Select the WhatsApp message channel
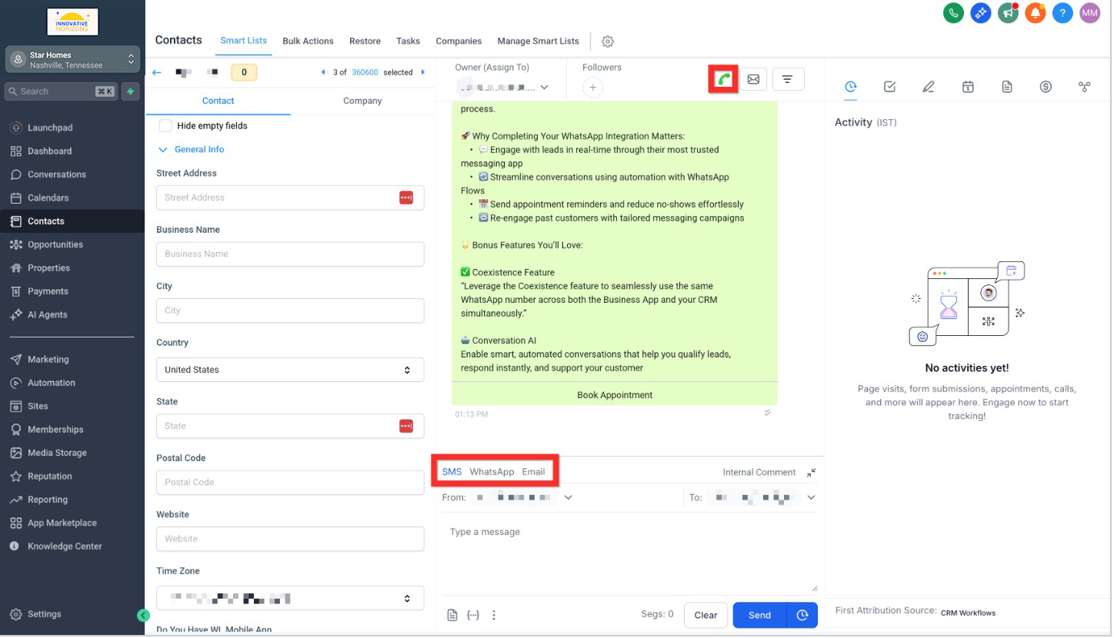Viewport: 1114px width, 638px height. pos(492,473)
